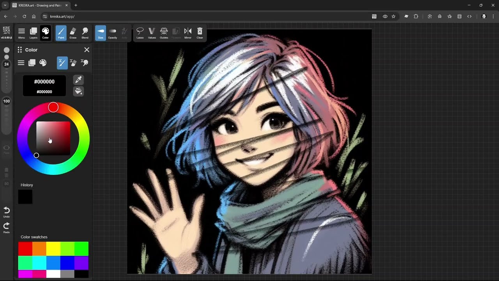Bookmark this page with star icon

394,16
